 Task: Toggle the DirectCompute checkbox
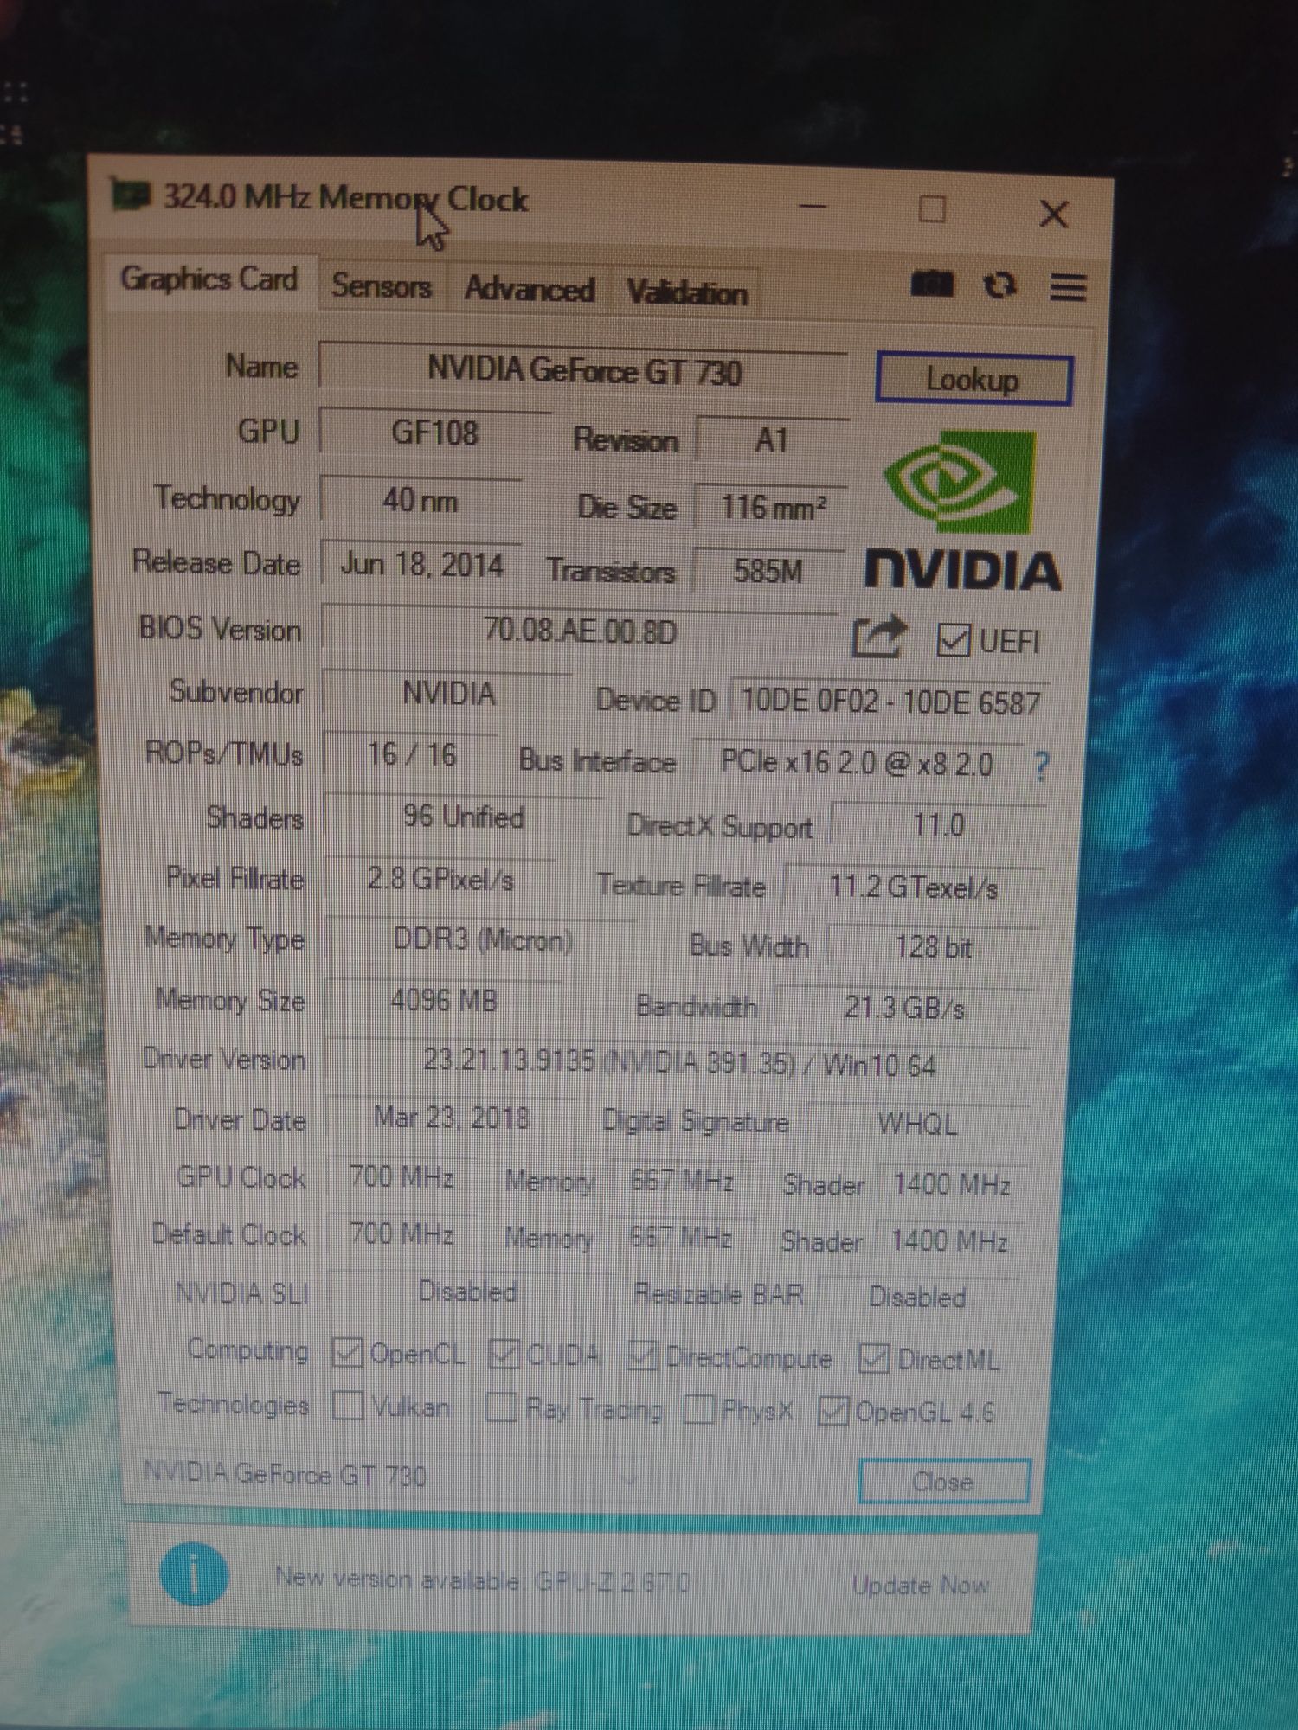click(641, 1356)
